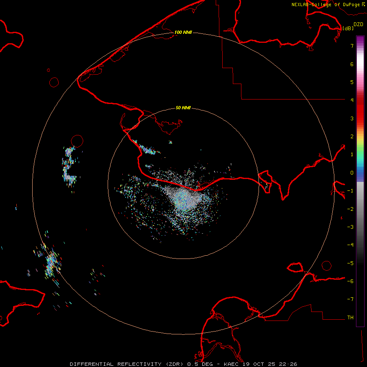This screenshot has width=367, height=367.
Task: Click the color scale value -6
Action: 350,281
